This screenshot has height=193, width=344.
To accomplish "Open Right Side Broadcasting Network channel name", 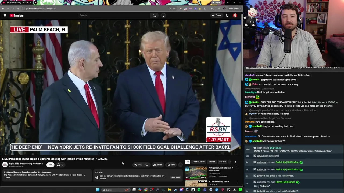I will click(25, 164).
